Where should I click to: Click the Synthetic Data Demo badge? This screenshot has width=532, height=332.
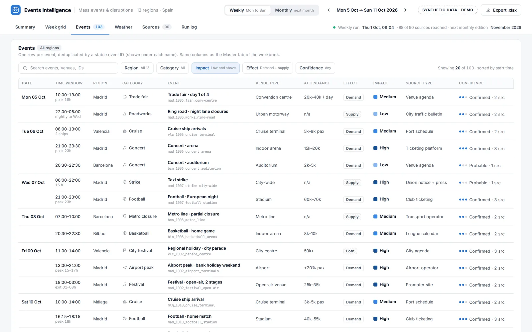click(448, 10)
